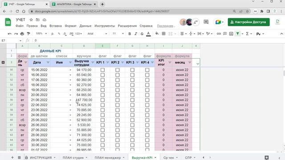The height and width of the screenshot is (160, 285).
Task: Format as currency (р.)
Action: click(53, 34)
